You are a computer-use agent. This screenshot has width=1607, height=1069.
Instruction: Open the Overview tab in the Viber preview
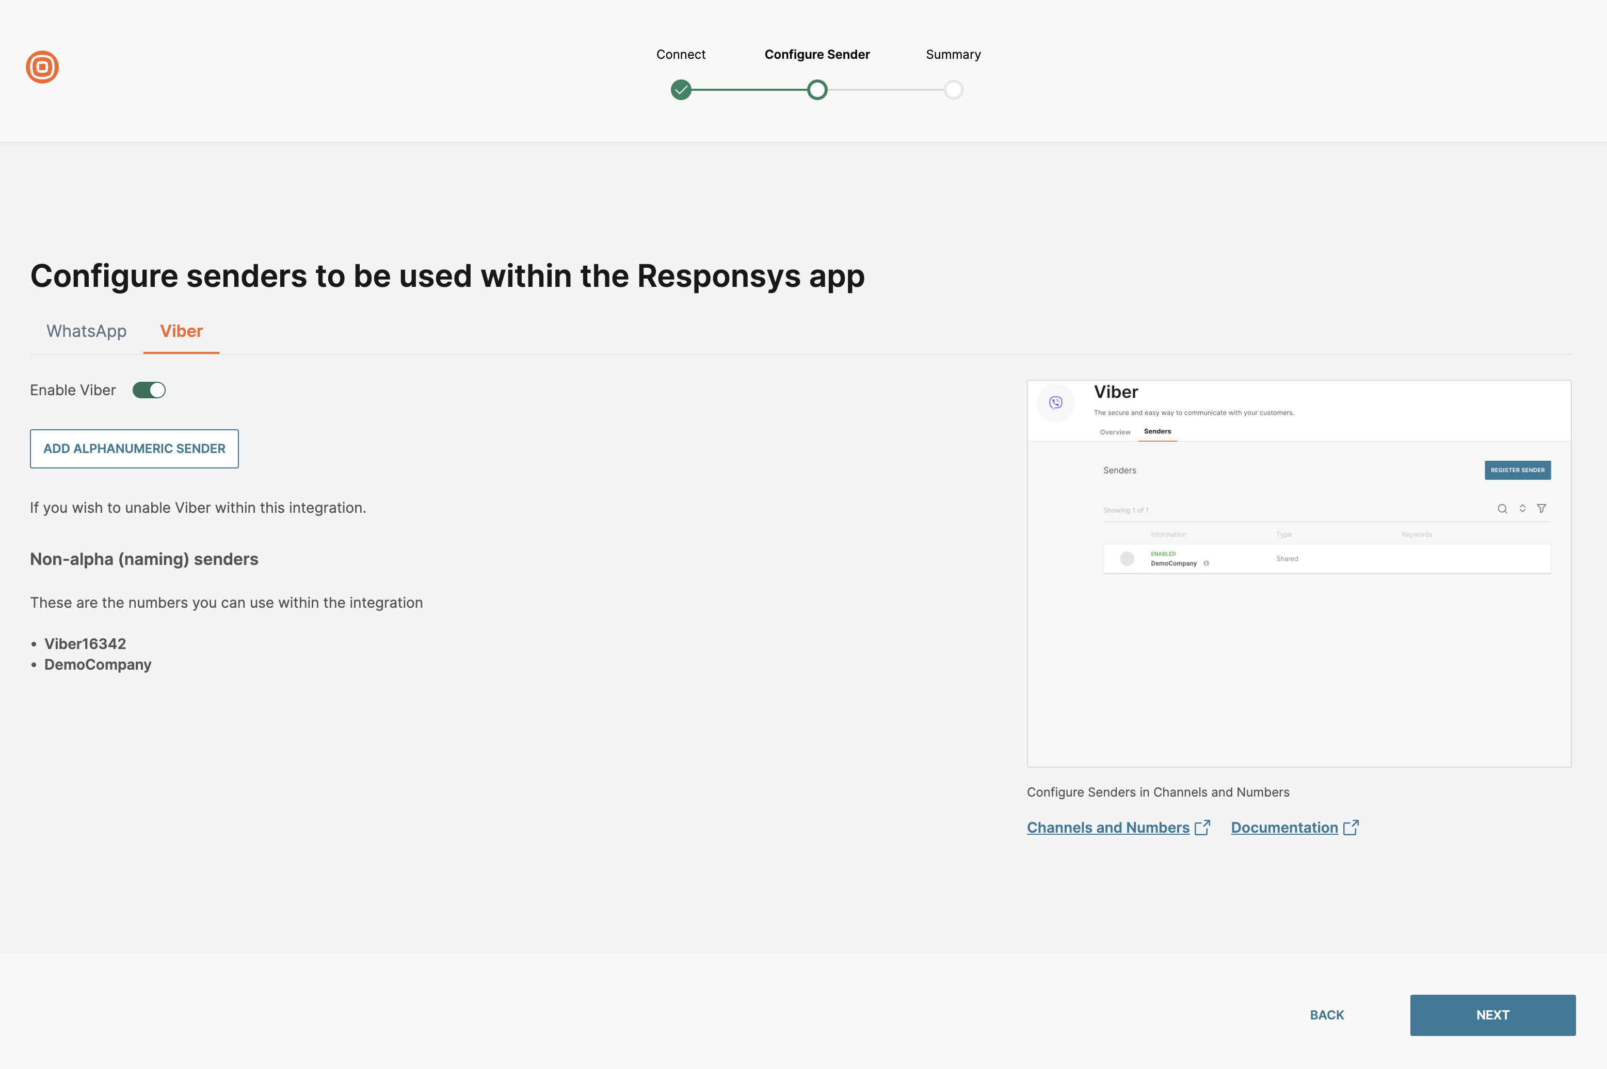click(1115, 431)
